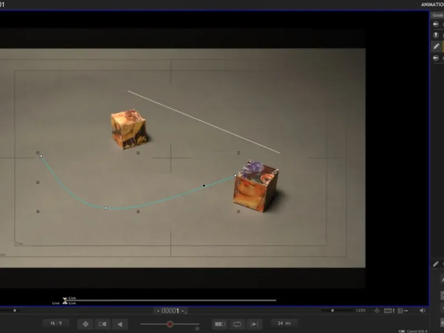Open the Guide layers tab
This screenshot has height=333, width=444.
tap(437, 16)
